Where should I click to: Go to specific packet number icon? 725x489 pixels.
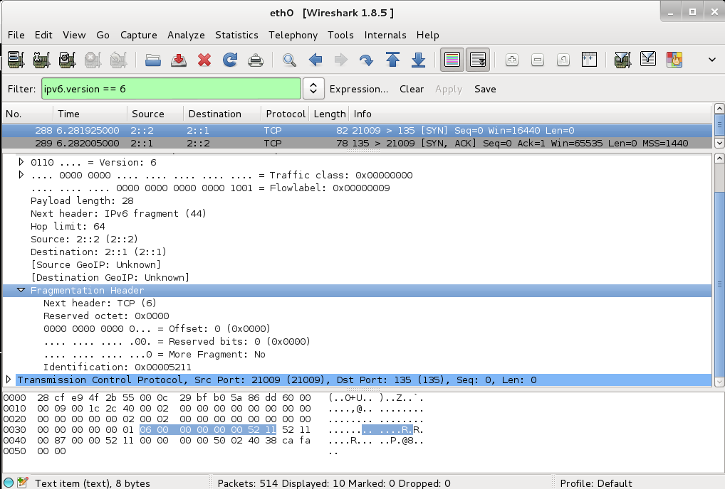click(x=366, y=60)
